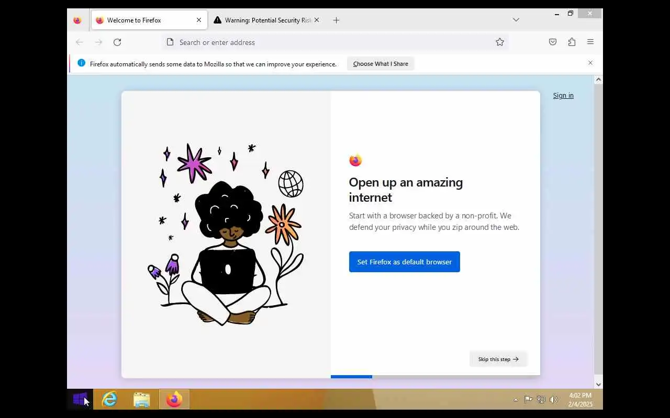Launch Internet Explorer from the taskbar
Image resolution: width=670 pixels, height=418 pixels.
coord(109,400)
